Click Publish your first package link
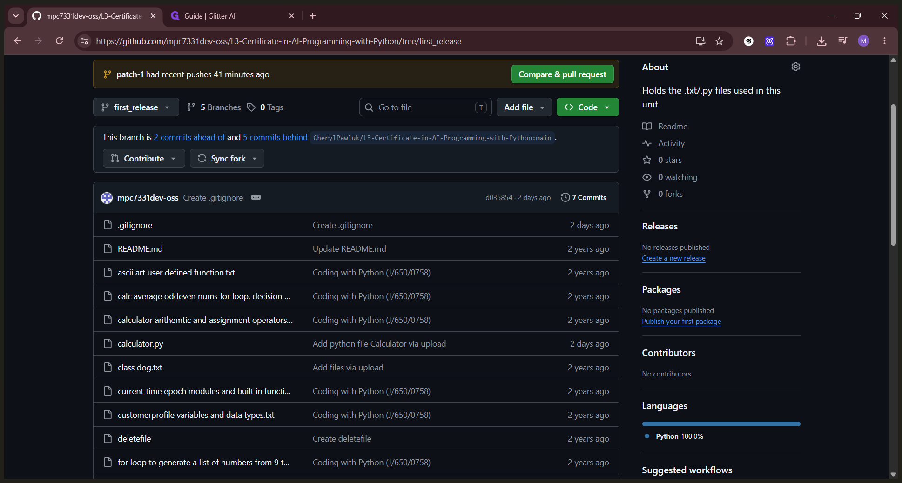The height and width of the screenshot is (483, 902). click(x=681, y=322)
